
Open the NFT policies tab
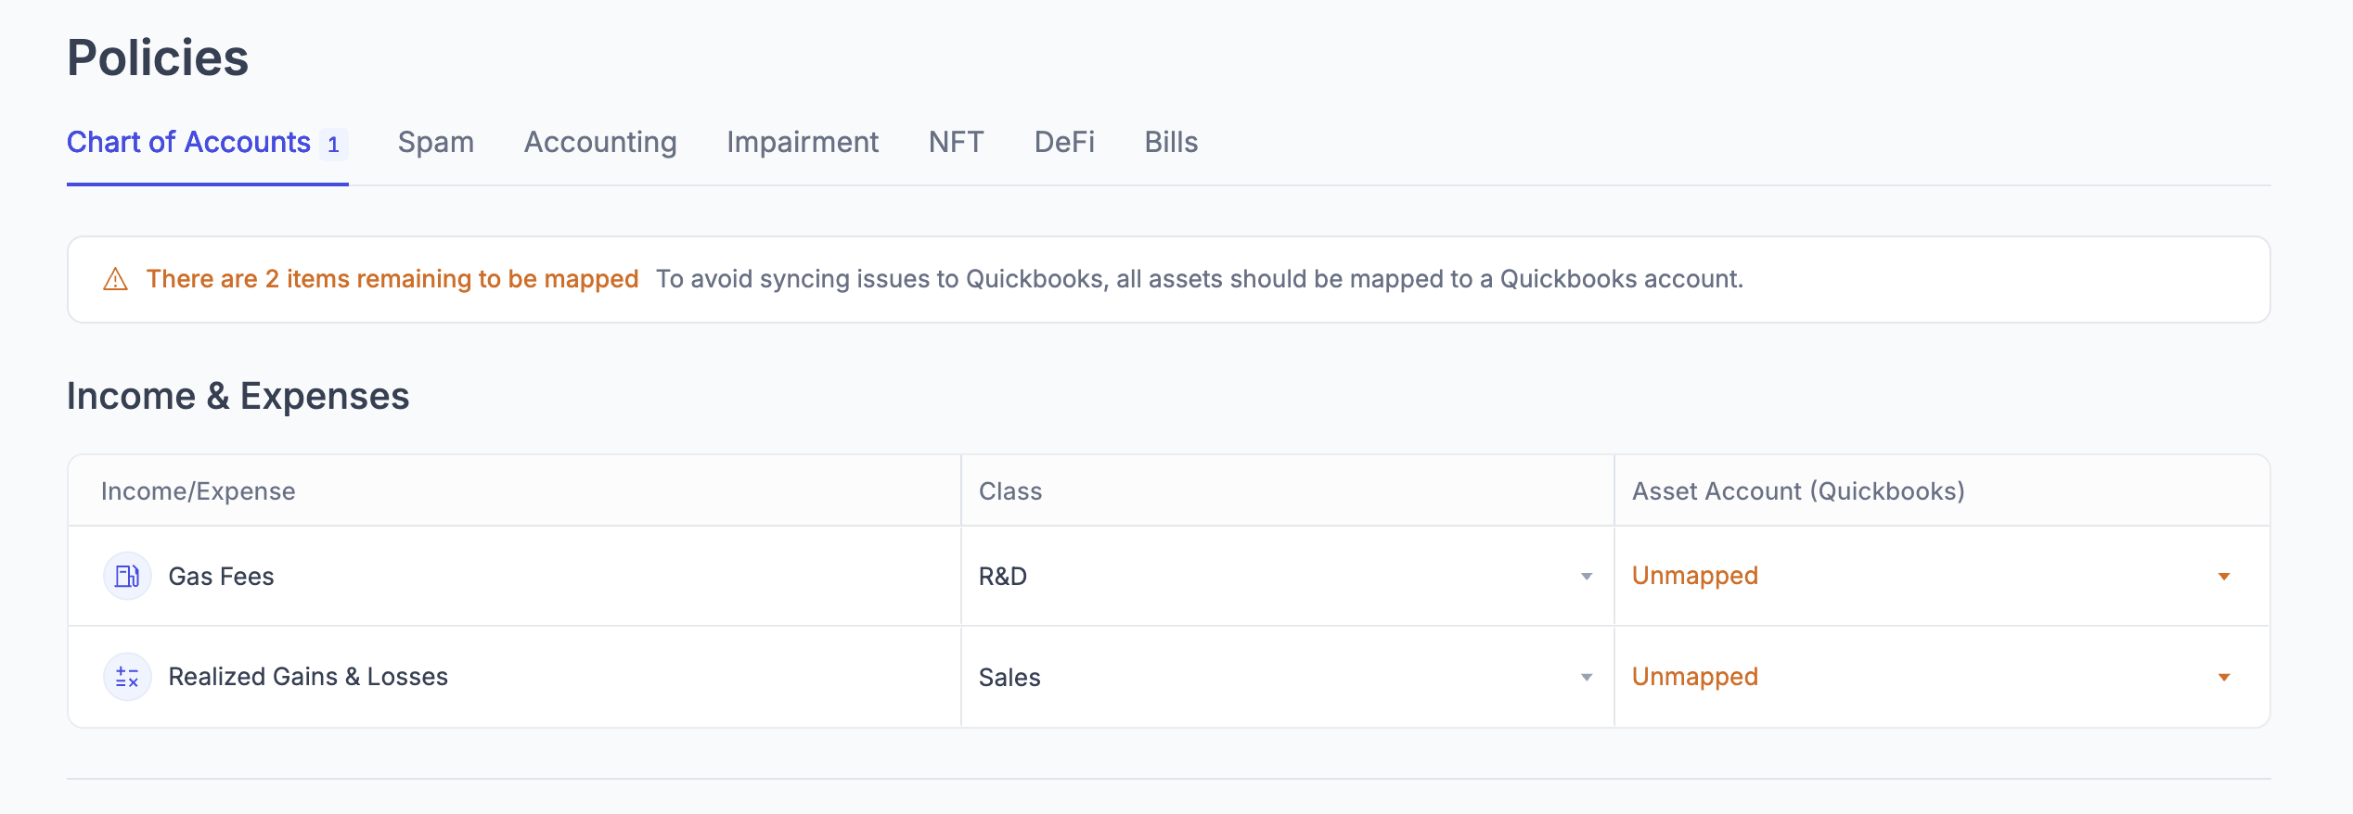(956, 143)
